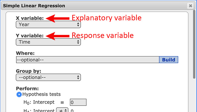
Task: Click the Where label
Action: pyautogui.click(x=25, y=53)
